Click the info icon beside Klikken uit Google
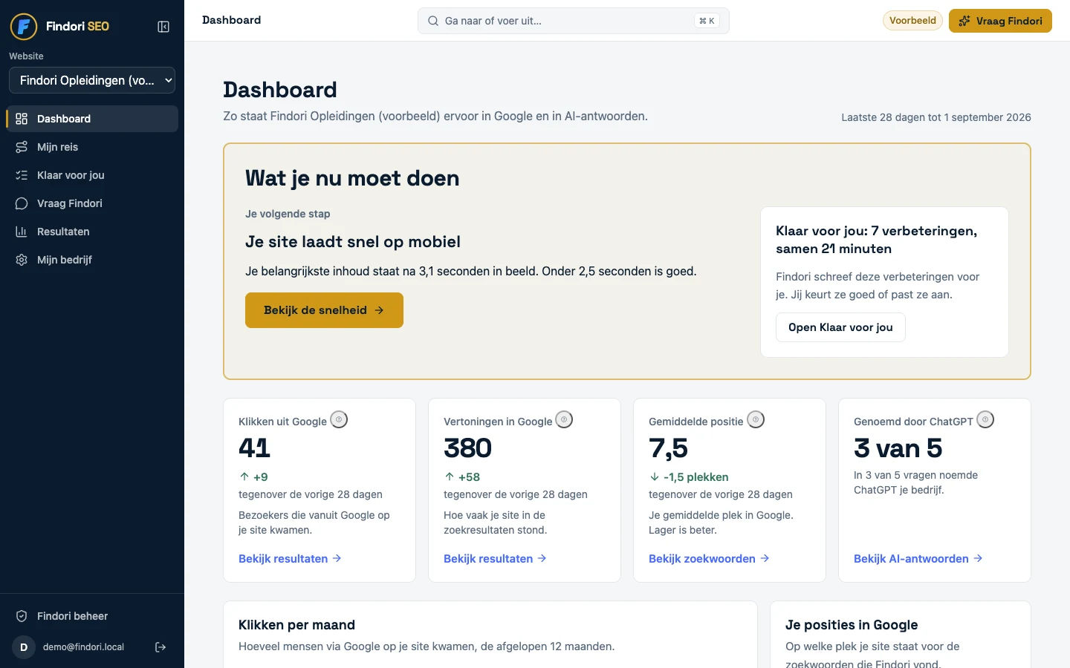This screenshot has height=668, width=1070. 339,419
